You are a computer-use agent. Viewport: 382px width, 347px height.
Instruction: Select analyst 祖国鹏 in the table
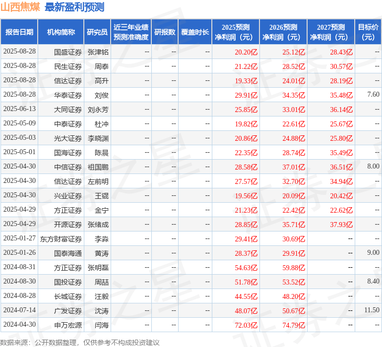click(x=98, y=167)
